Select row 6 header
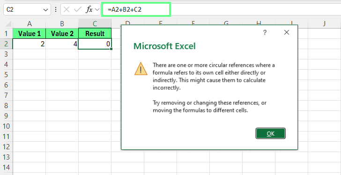This screenshot has width=341, height=175. [6, 85]
